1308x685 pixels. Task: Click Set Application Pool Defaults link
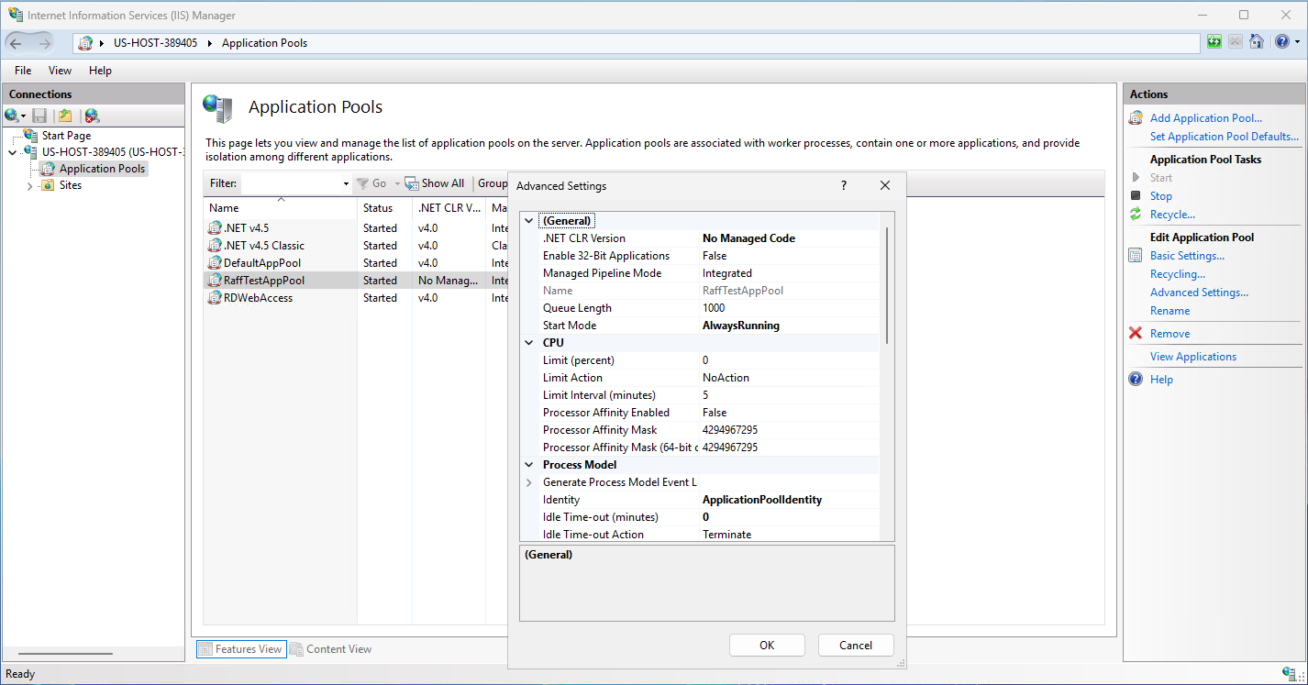tap(1225, 137)
